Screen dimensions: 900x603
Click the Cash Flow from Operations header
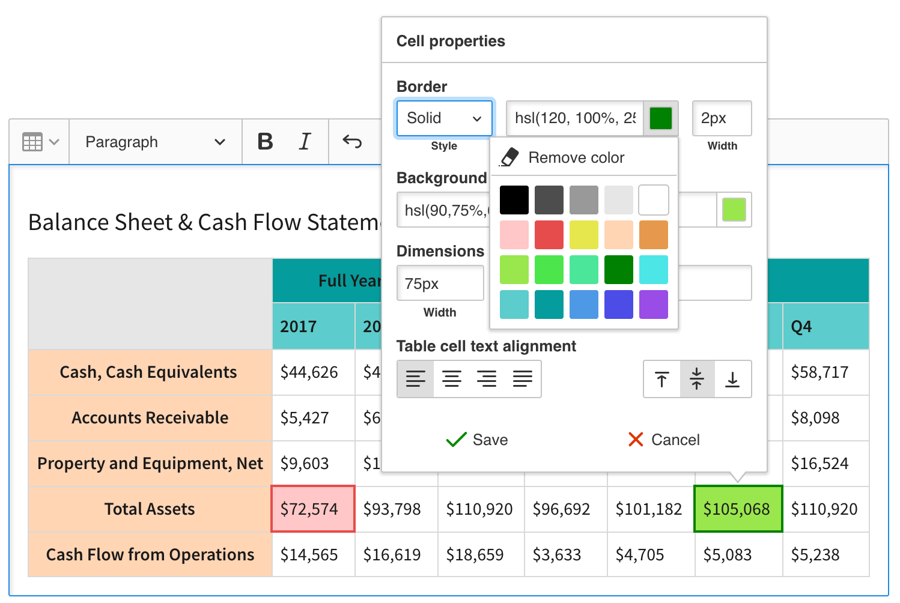(150, 554)
